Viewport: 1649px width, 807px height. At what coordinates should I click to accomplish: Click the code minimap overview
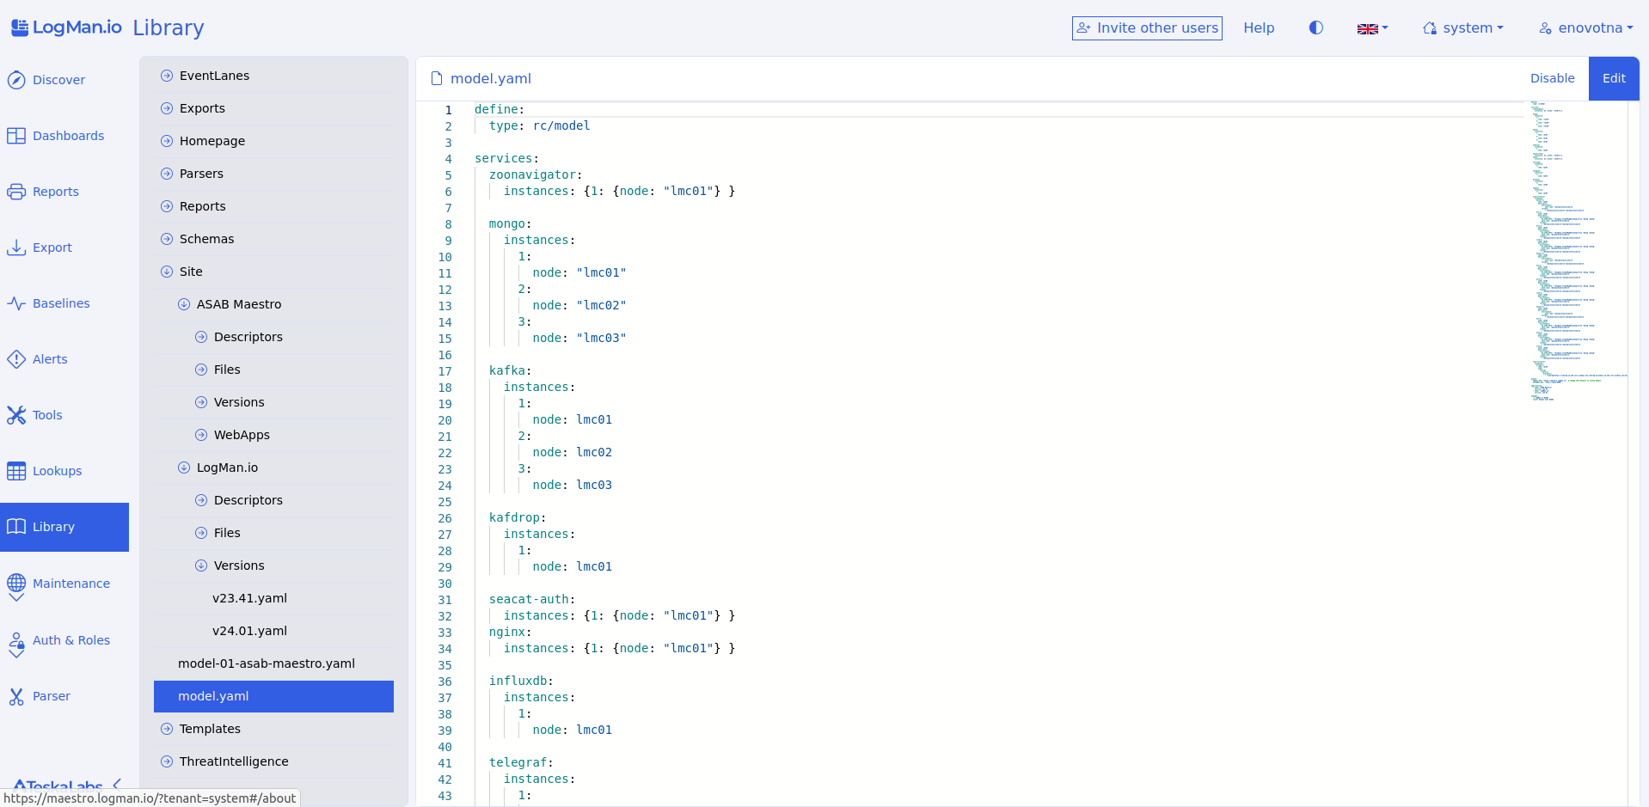pos(1578,252)
